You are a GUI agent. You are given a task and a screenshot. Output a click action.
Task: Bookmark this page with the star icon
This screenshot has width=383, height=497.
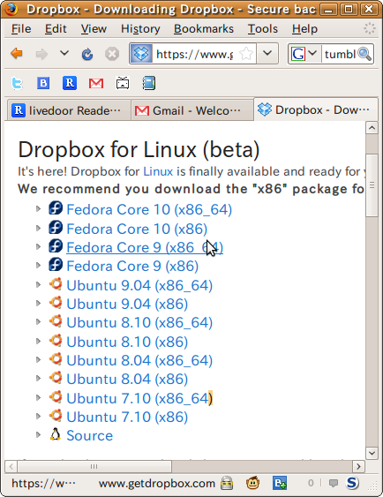(x=246, y=54)
